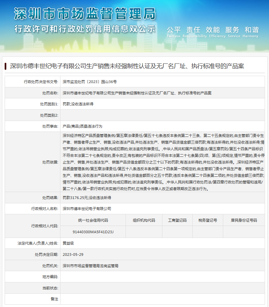Image resolution: width=269 pixels, height=307 pixels.
Task: Click the 责任 slogan word in the banner
Action: (x=193, y=30)
